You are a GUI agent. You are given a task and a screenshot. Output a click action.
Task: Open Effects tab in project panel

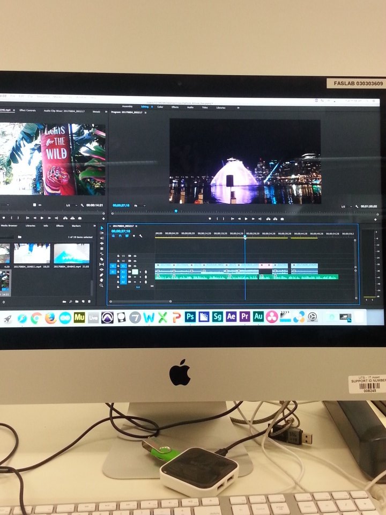click(60, 226)
